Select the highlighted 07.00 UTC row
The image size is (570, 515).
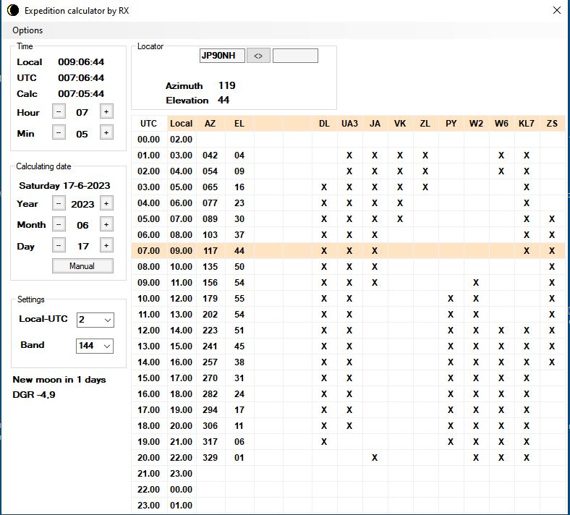pos(148,250)
